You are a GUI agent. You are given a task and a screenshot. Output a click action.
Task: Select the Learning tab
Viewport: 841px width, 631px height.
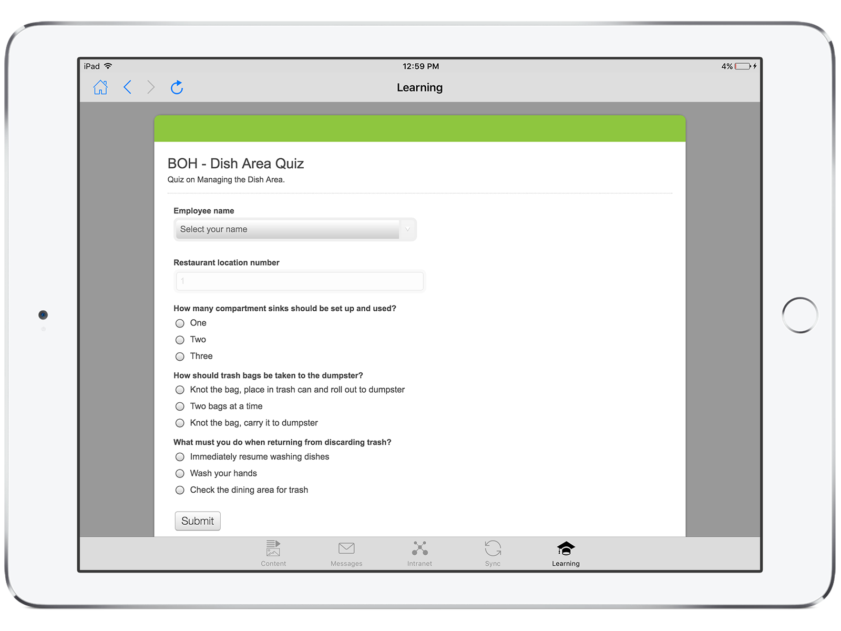[x=566, y=553]
